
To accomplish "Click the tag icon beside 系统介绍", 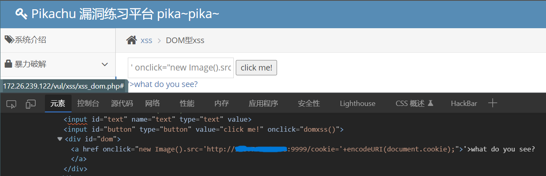I will point(9,39).
